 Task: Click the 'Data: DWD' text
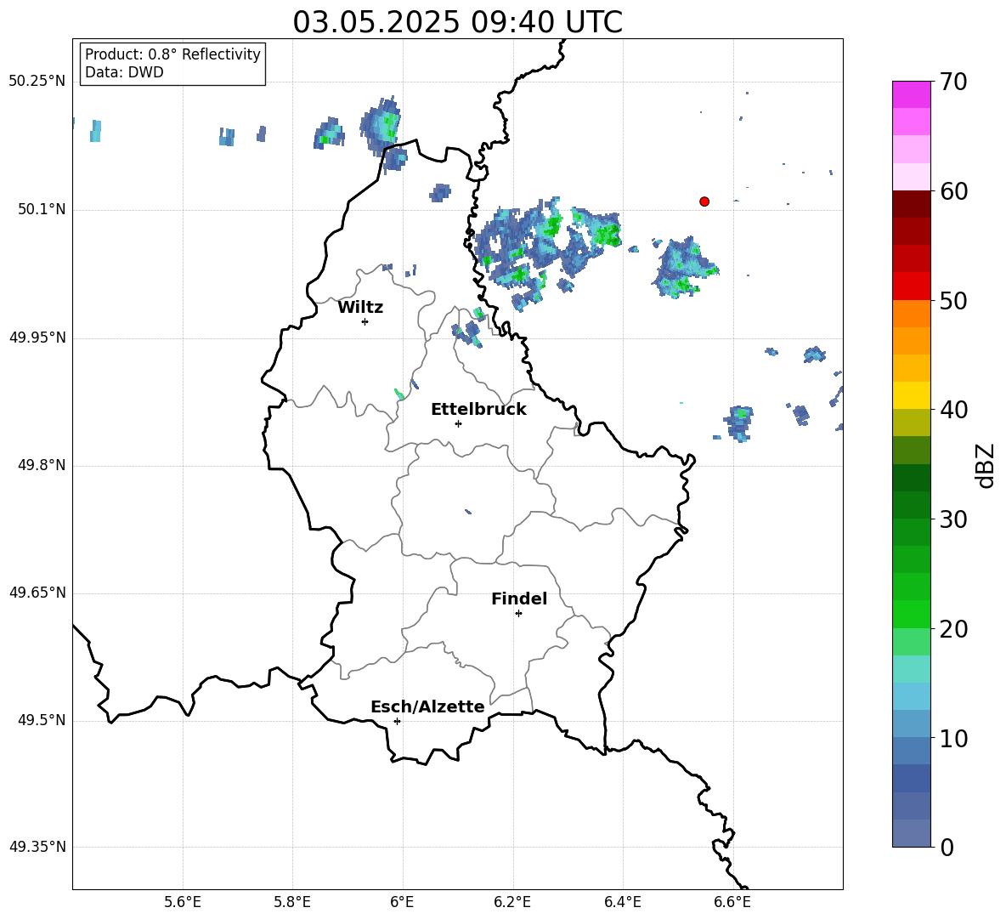click(x=124, y=72)
